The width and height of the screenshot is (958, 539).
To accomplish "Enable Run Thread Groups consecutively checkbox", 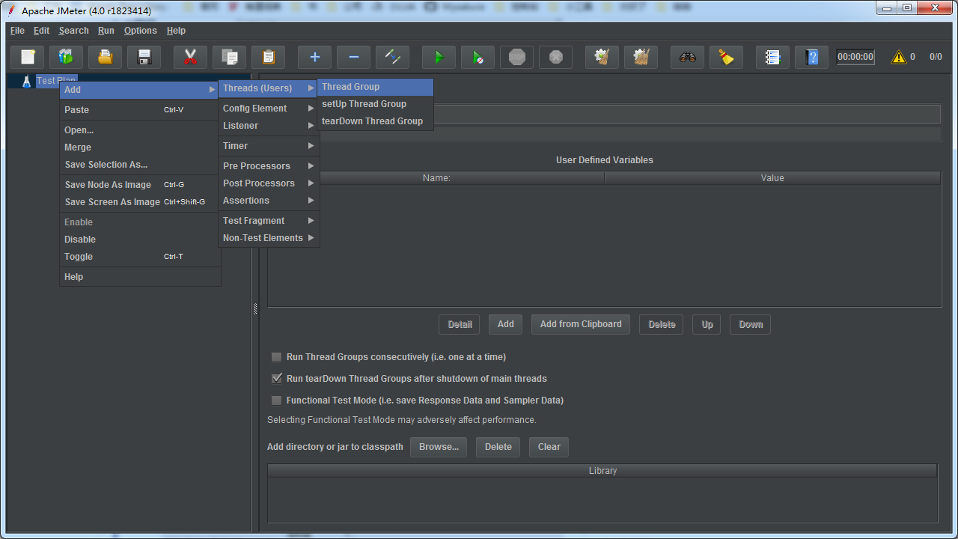I will point(277,357).
